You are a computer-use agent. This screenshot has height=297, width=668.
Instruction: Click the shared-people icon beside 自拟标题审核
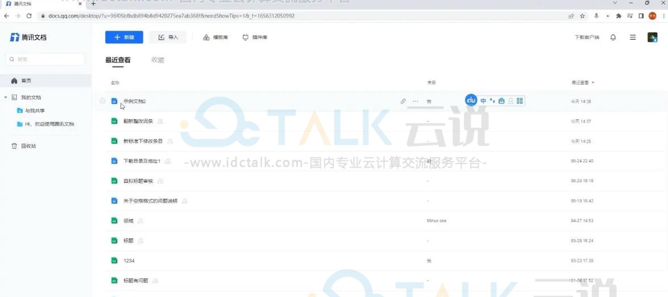point(160,181)
